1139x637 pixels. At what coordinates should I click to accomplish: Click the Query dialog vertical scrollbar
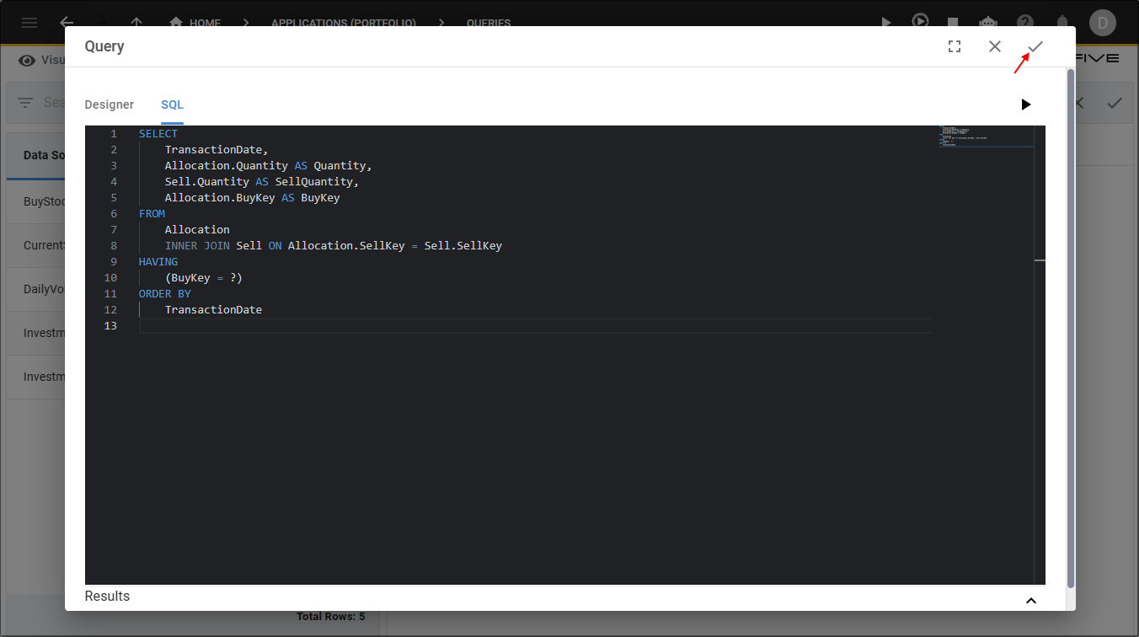click(1071, 329)
